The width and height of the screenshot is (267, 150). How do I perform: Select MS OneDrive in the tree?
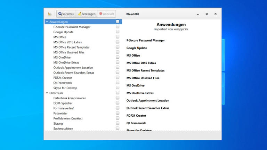pos(62,58)
